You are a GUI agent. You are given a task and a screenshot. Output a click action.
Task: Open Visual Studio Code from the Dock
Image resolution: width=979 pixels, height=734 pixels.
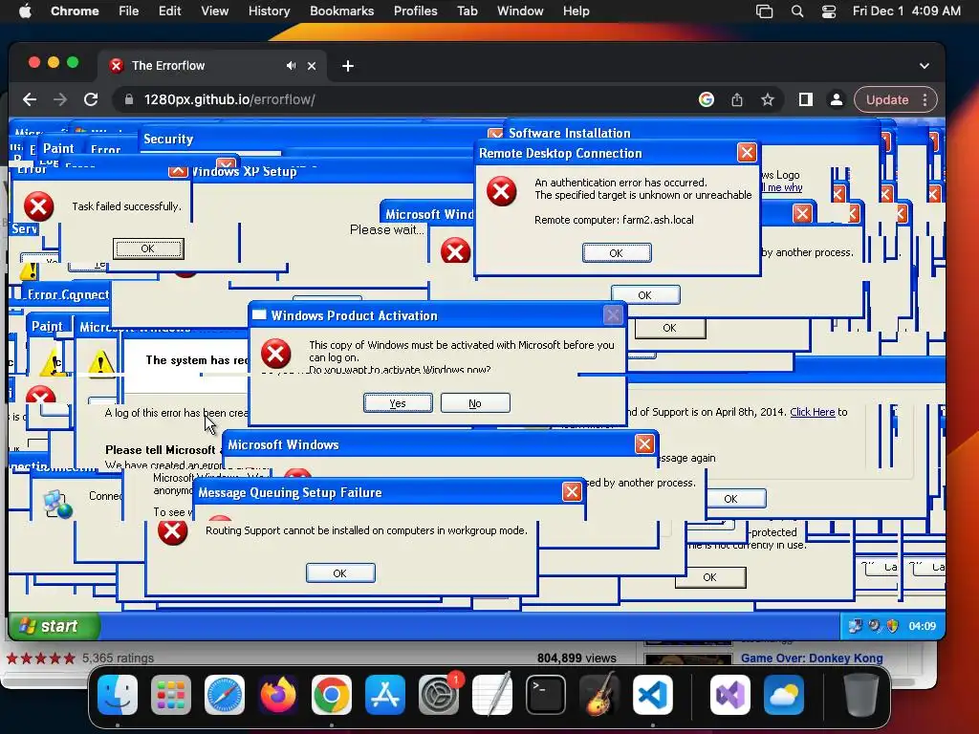coord(652,695)
